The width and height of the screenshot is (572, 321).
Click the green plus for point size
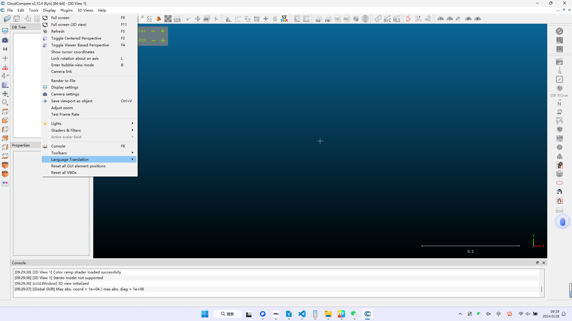tap(163, 31)
